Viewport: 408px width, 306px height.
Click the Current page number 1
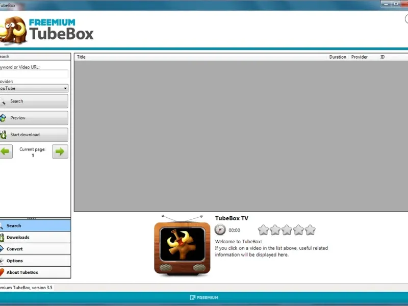click(x=33, y=156)
